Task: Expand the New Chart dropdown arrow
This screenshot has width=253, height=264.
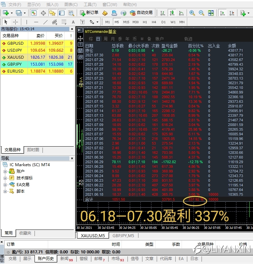Action: coord(12,13)
